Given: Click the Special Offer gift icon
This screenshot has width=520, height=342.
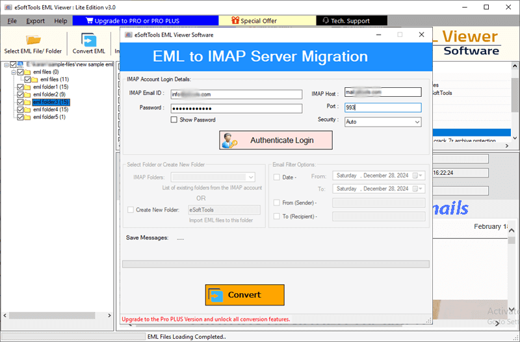Looking at the screenshot, I should (x=235, y=21).
